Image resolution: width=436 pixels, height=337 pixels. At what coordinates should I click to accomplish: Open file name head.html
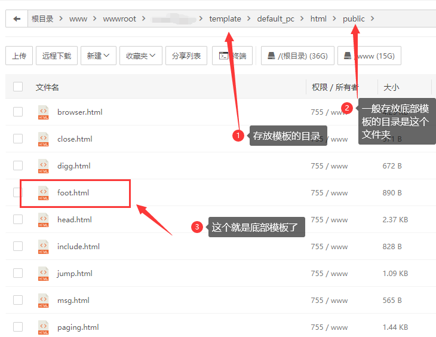click(x=75, y=219)
